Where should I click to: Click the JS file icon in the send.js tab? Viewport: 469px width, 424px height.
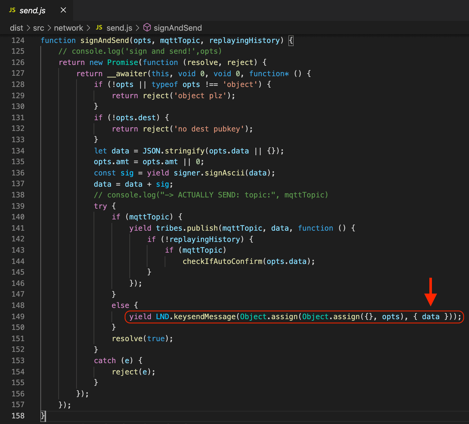12,10
